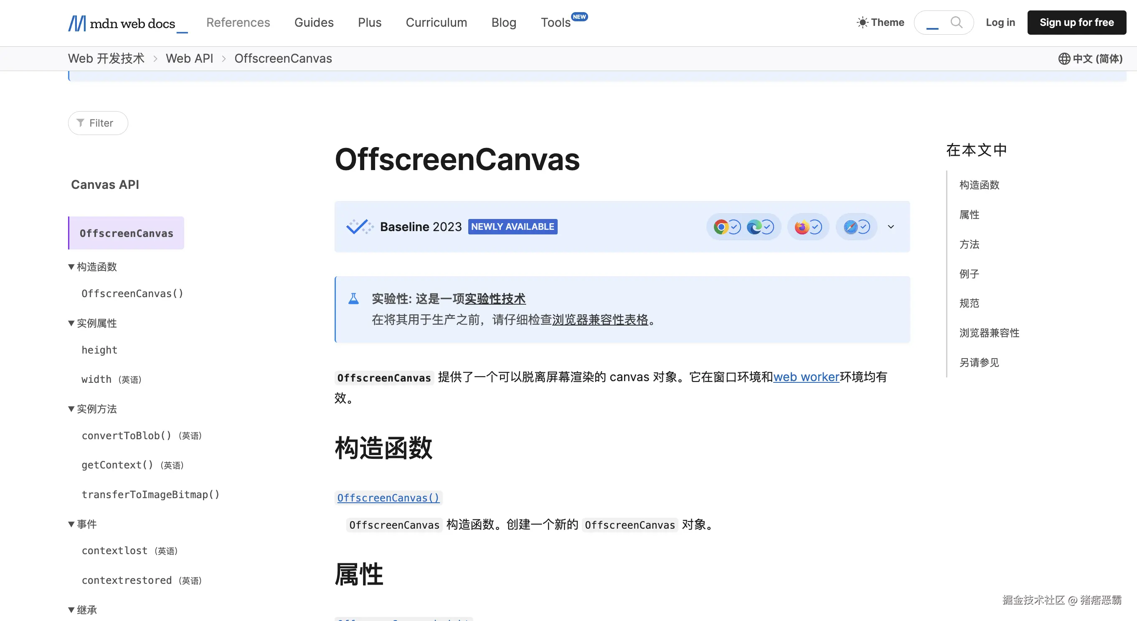This screenshot has width=1137, height=621.
Task: Click the search magnifier icon
Action: [956, 22]
